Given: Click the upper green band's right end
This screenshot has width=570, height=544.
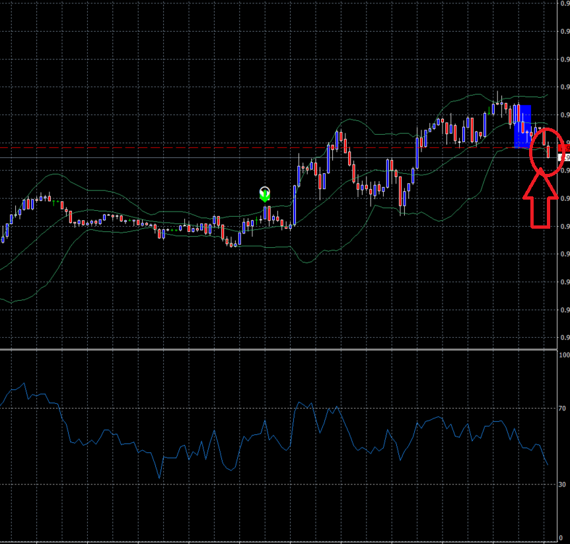Looking at the screenshot, I should [548, 96].
